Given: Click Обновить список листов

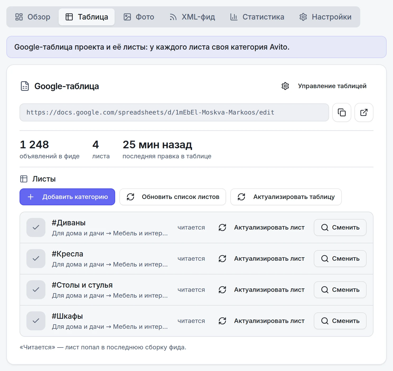Looking at the screenshot, I should pyautogui.click(x=173, y=197).
